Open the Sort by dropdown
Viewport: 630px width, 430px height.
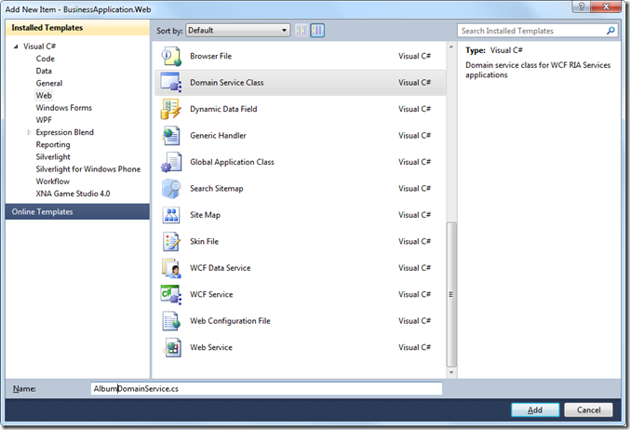237,31
